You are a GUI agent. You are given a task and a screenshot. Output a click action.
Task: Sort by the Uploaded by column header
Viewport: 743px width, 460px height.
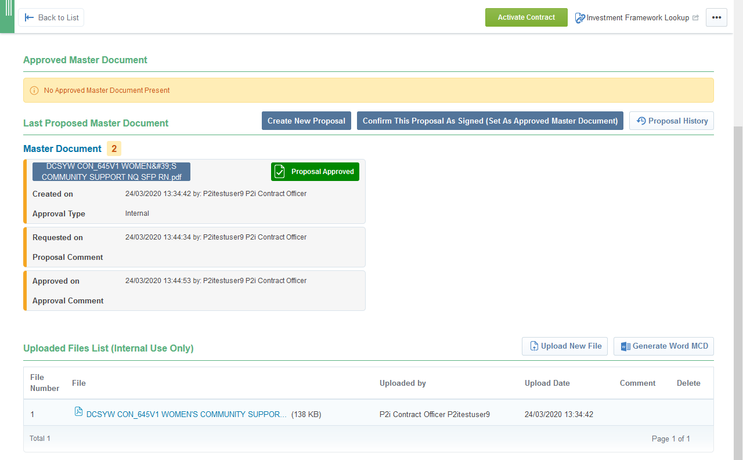coord(402,383)
